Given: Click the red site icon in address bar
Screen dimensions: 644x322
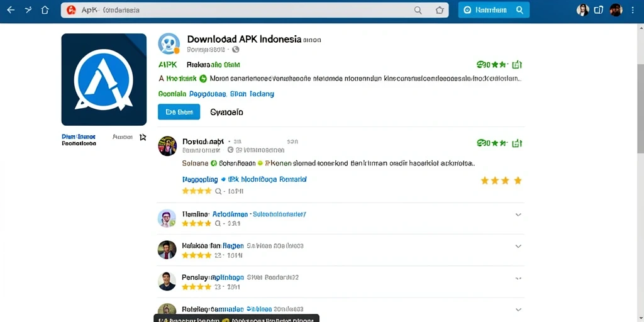Looking at the screenshot, I should 71,10.
